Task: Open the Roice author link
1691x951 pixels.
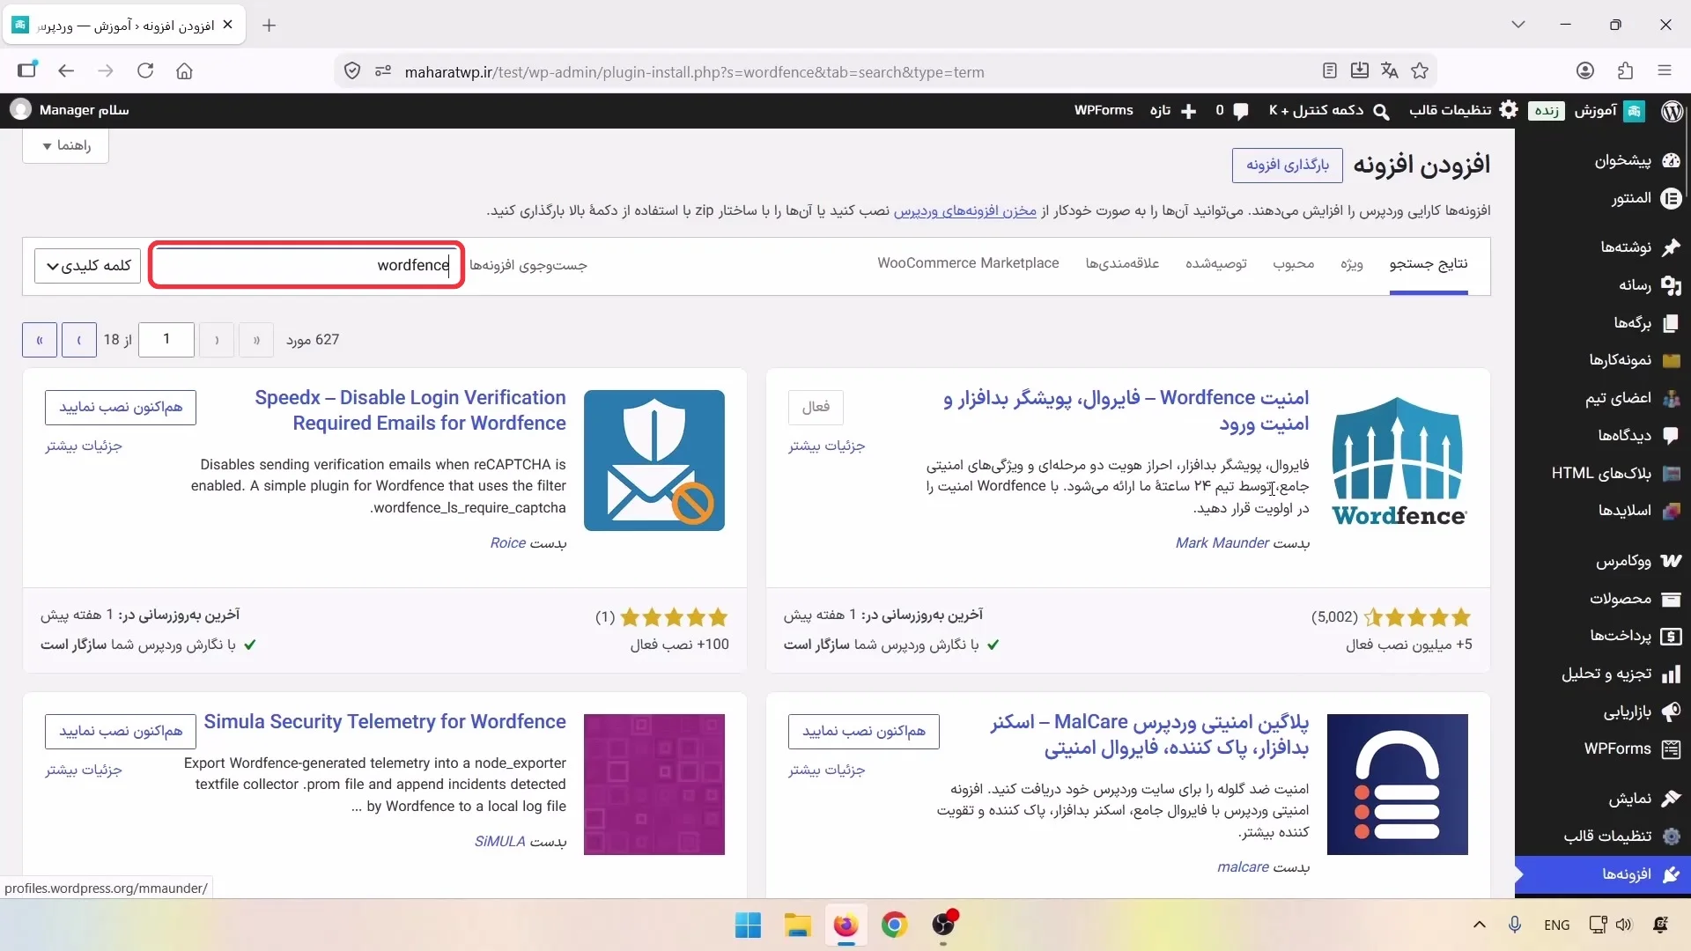Action: (508, 543)
